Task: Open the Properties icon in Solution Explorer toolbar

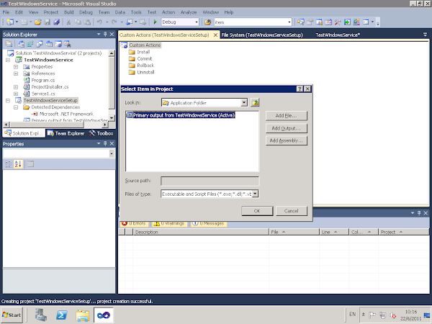Action: click(9, 44)
